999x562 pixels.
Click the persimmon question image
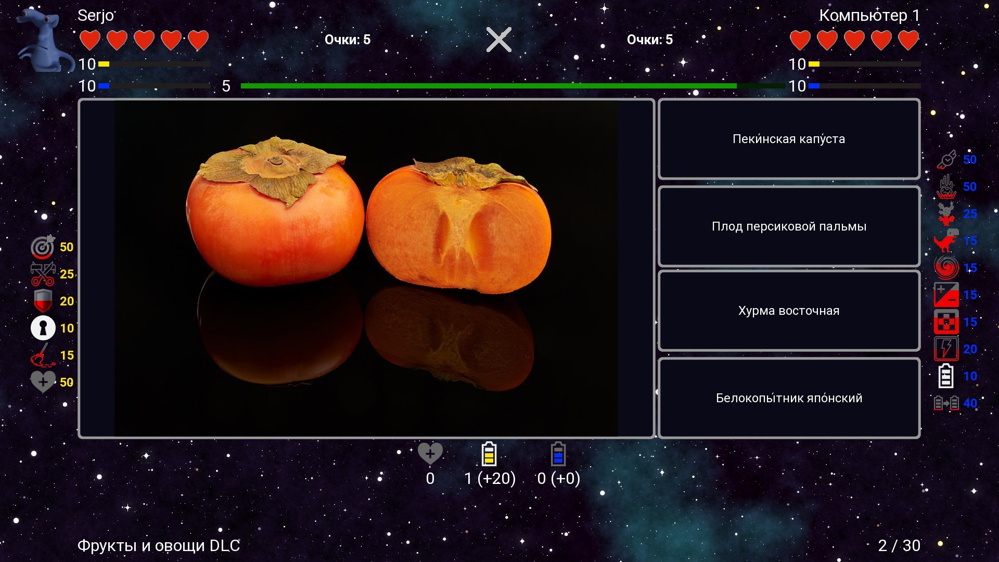point(366,269)
